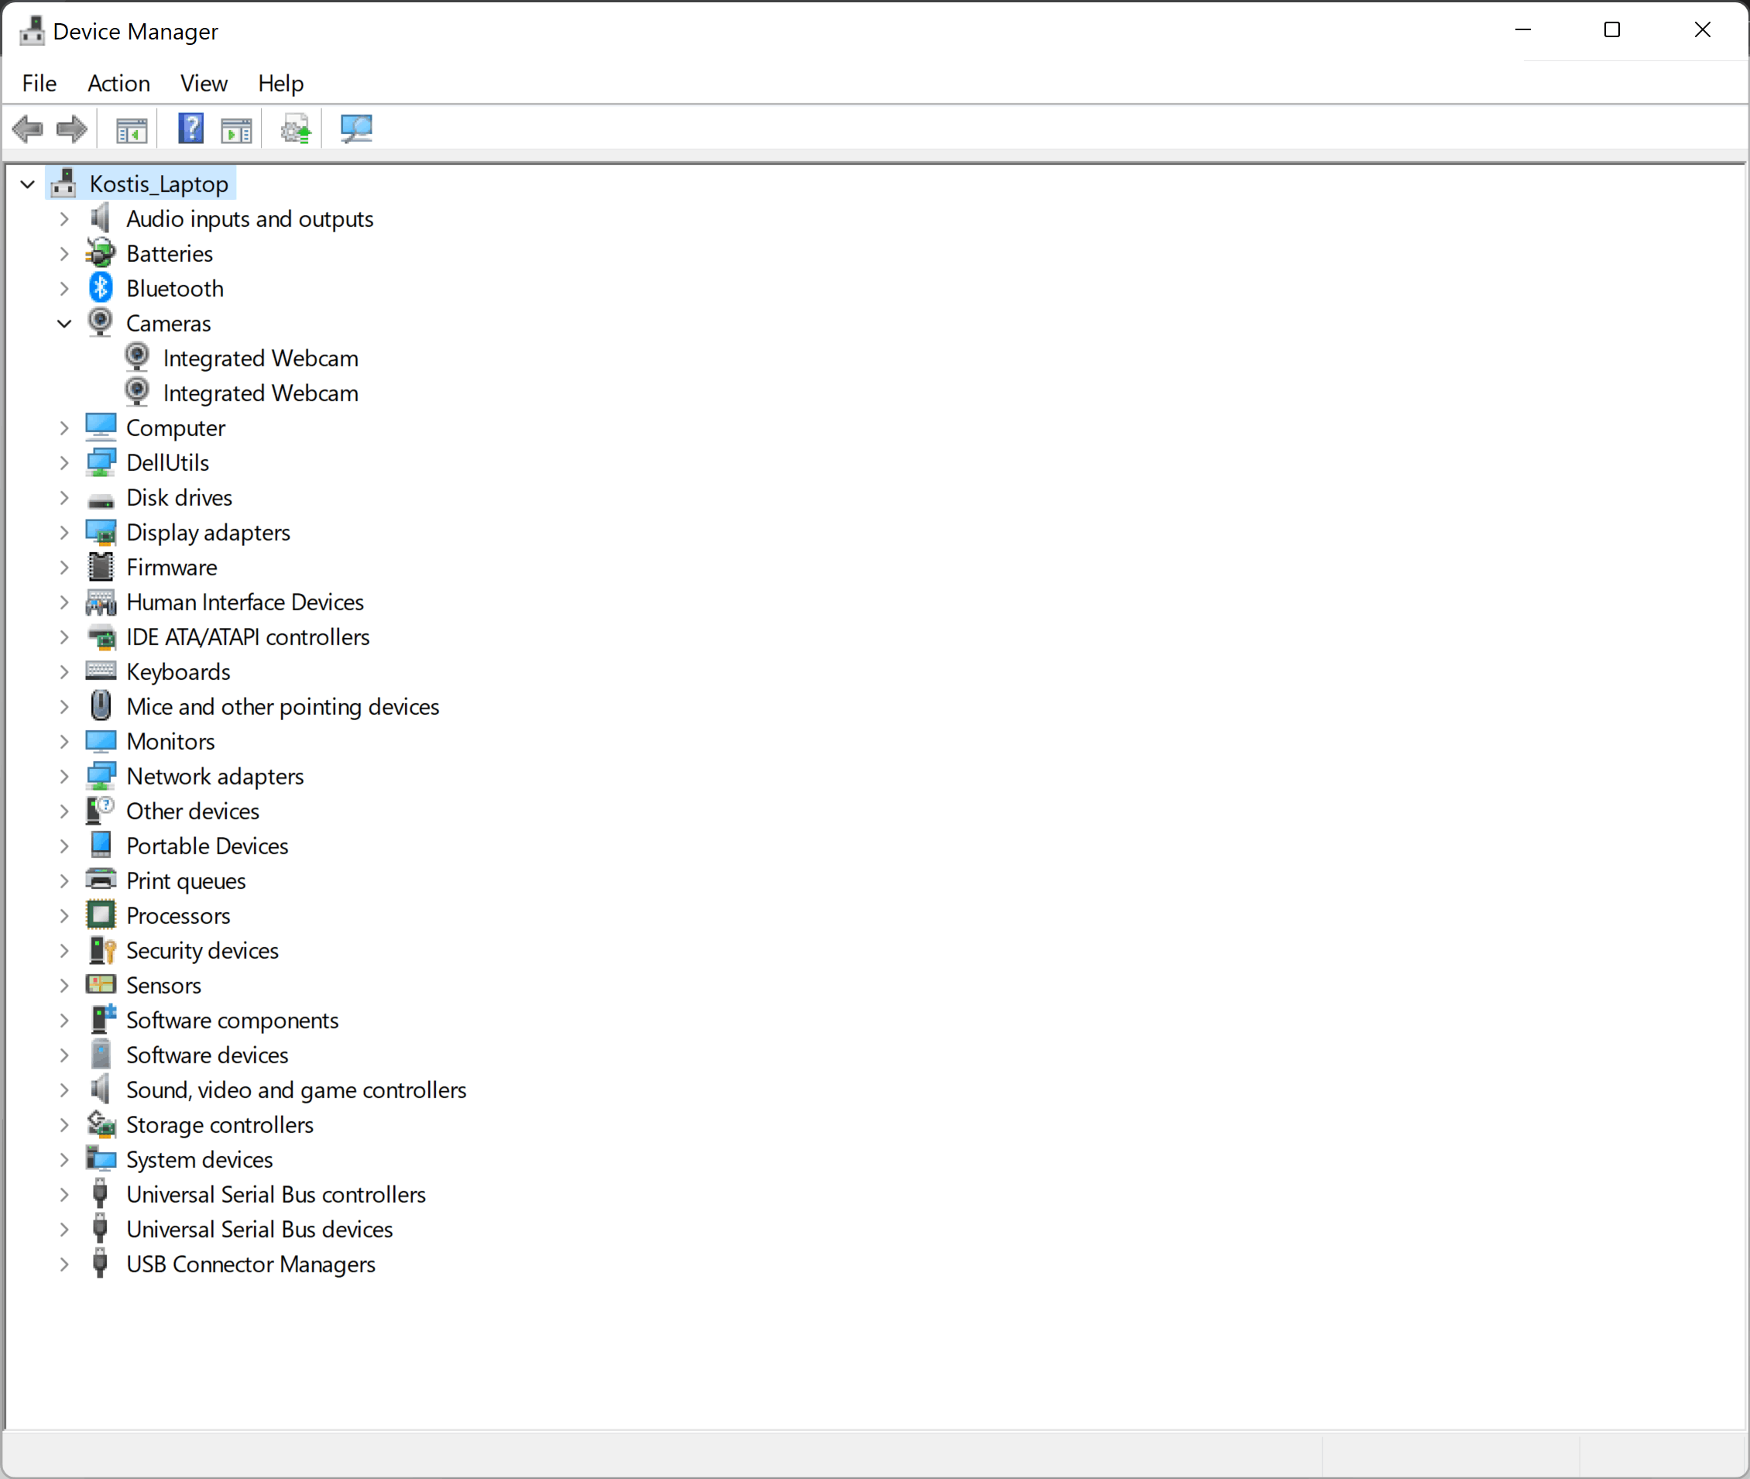1750x1479 pixels.
Task: Click the Forward arrow toolbar icon
Action: (x=71, y=129)
